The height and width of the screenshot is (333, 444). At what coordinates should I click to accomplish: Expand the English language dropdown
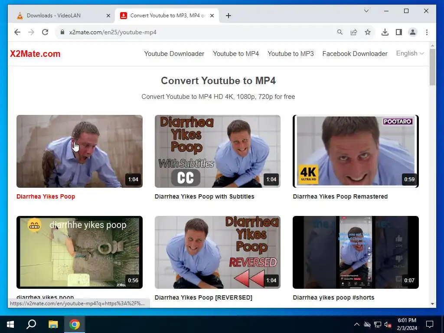[x=410, y=53]
